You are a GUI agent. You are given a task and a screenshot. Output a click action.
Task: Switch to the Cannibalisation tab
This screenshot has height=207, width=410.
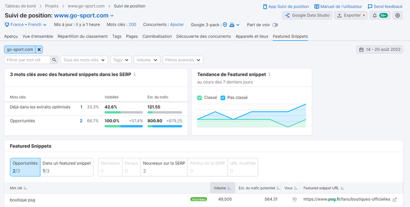(157, 37)
